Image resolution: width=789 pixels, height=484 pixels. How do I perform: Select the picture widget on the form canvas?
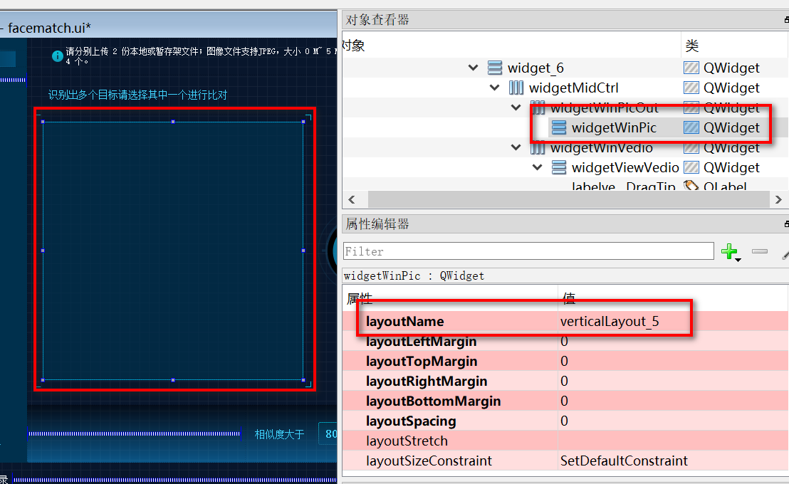pyautogui.click(x=173, y=251)
